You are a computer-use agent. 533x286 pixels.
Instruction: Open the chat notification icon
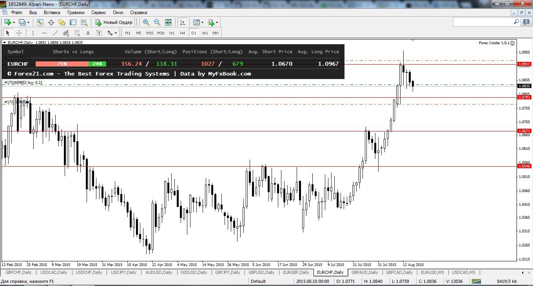(x=526, y=22)
